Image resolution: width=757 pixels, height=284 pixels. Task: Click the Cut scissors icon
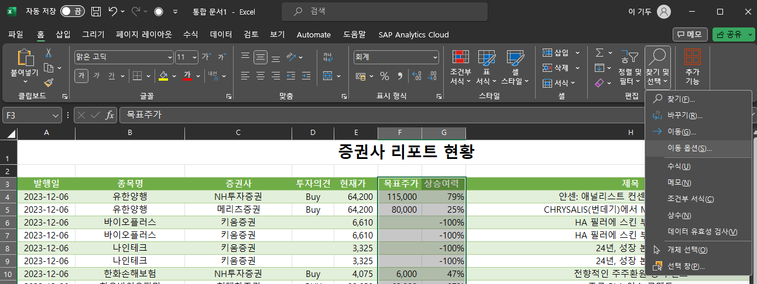point(49,53)
